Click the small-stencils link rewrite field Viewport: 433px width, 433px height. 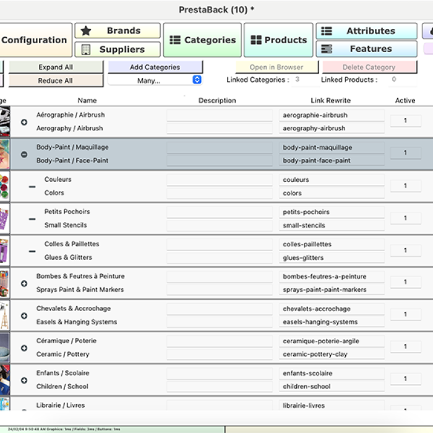click(x=332, y=225)
